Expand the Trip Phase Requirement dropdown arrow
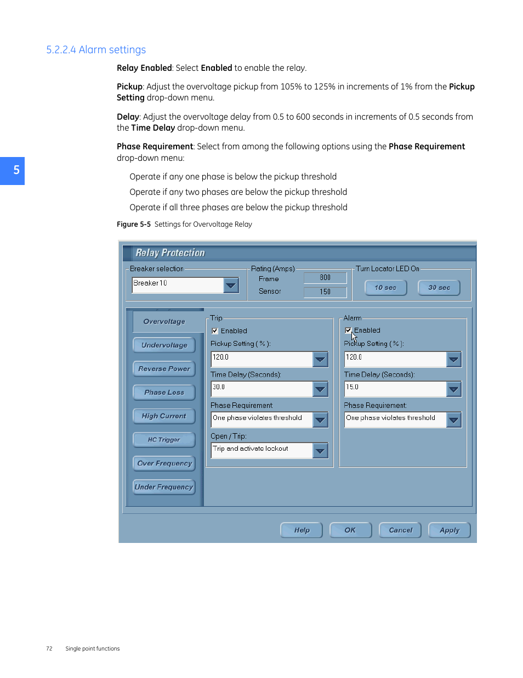 tap(320, 420)
